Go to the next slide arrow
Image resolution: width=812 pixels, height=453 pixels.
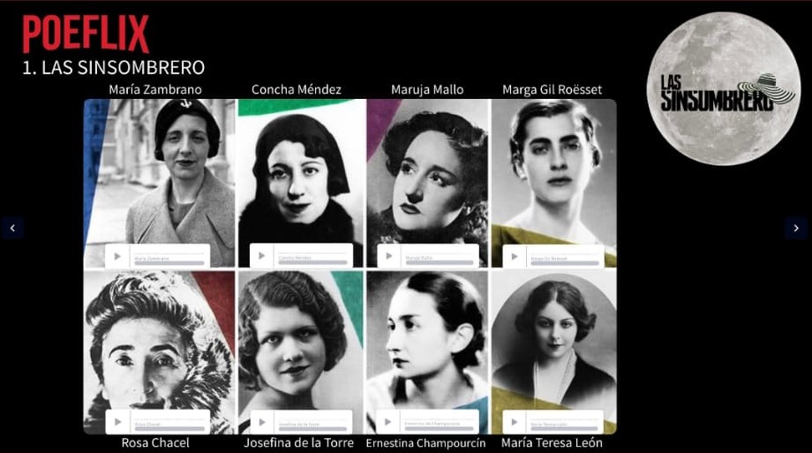point(796,228)
